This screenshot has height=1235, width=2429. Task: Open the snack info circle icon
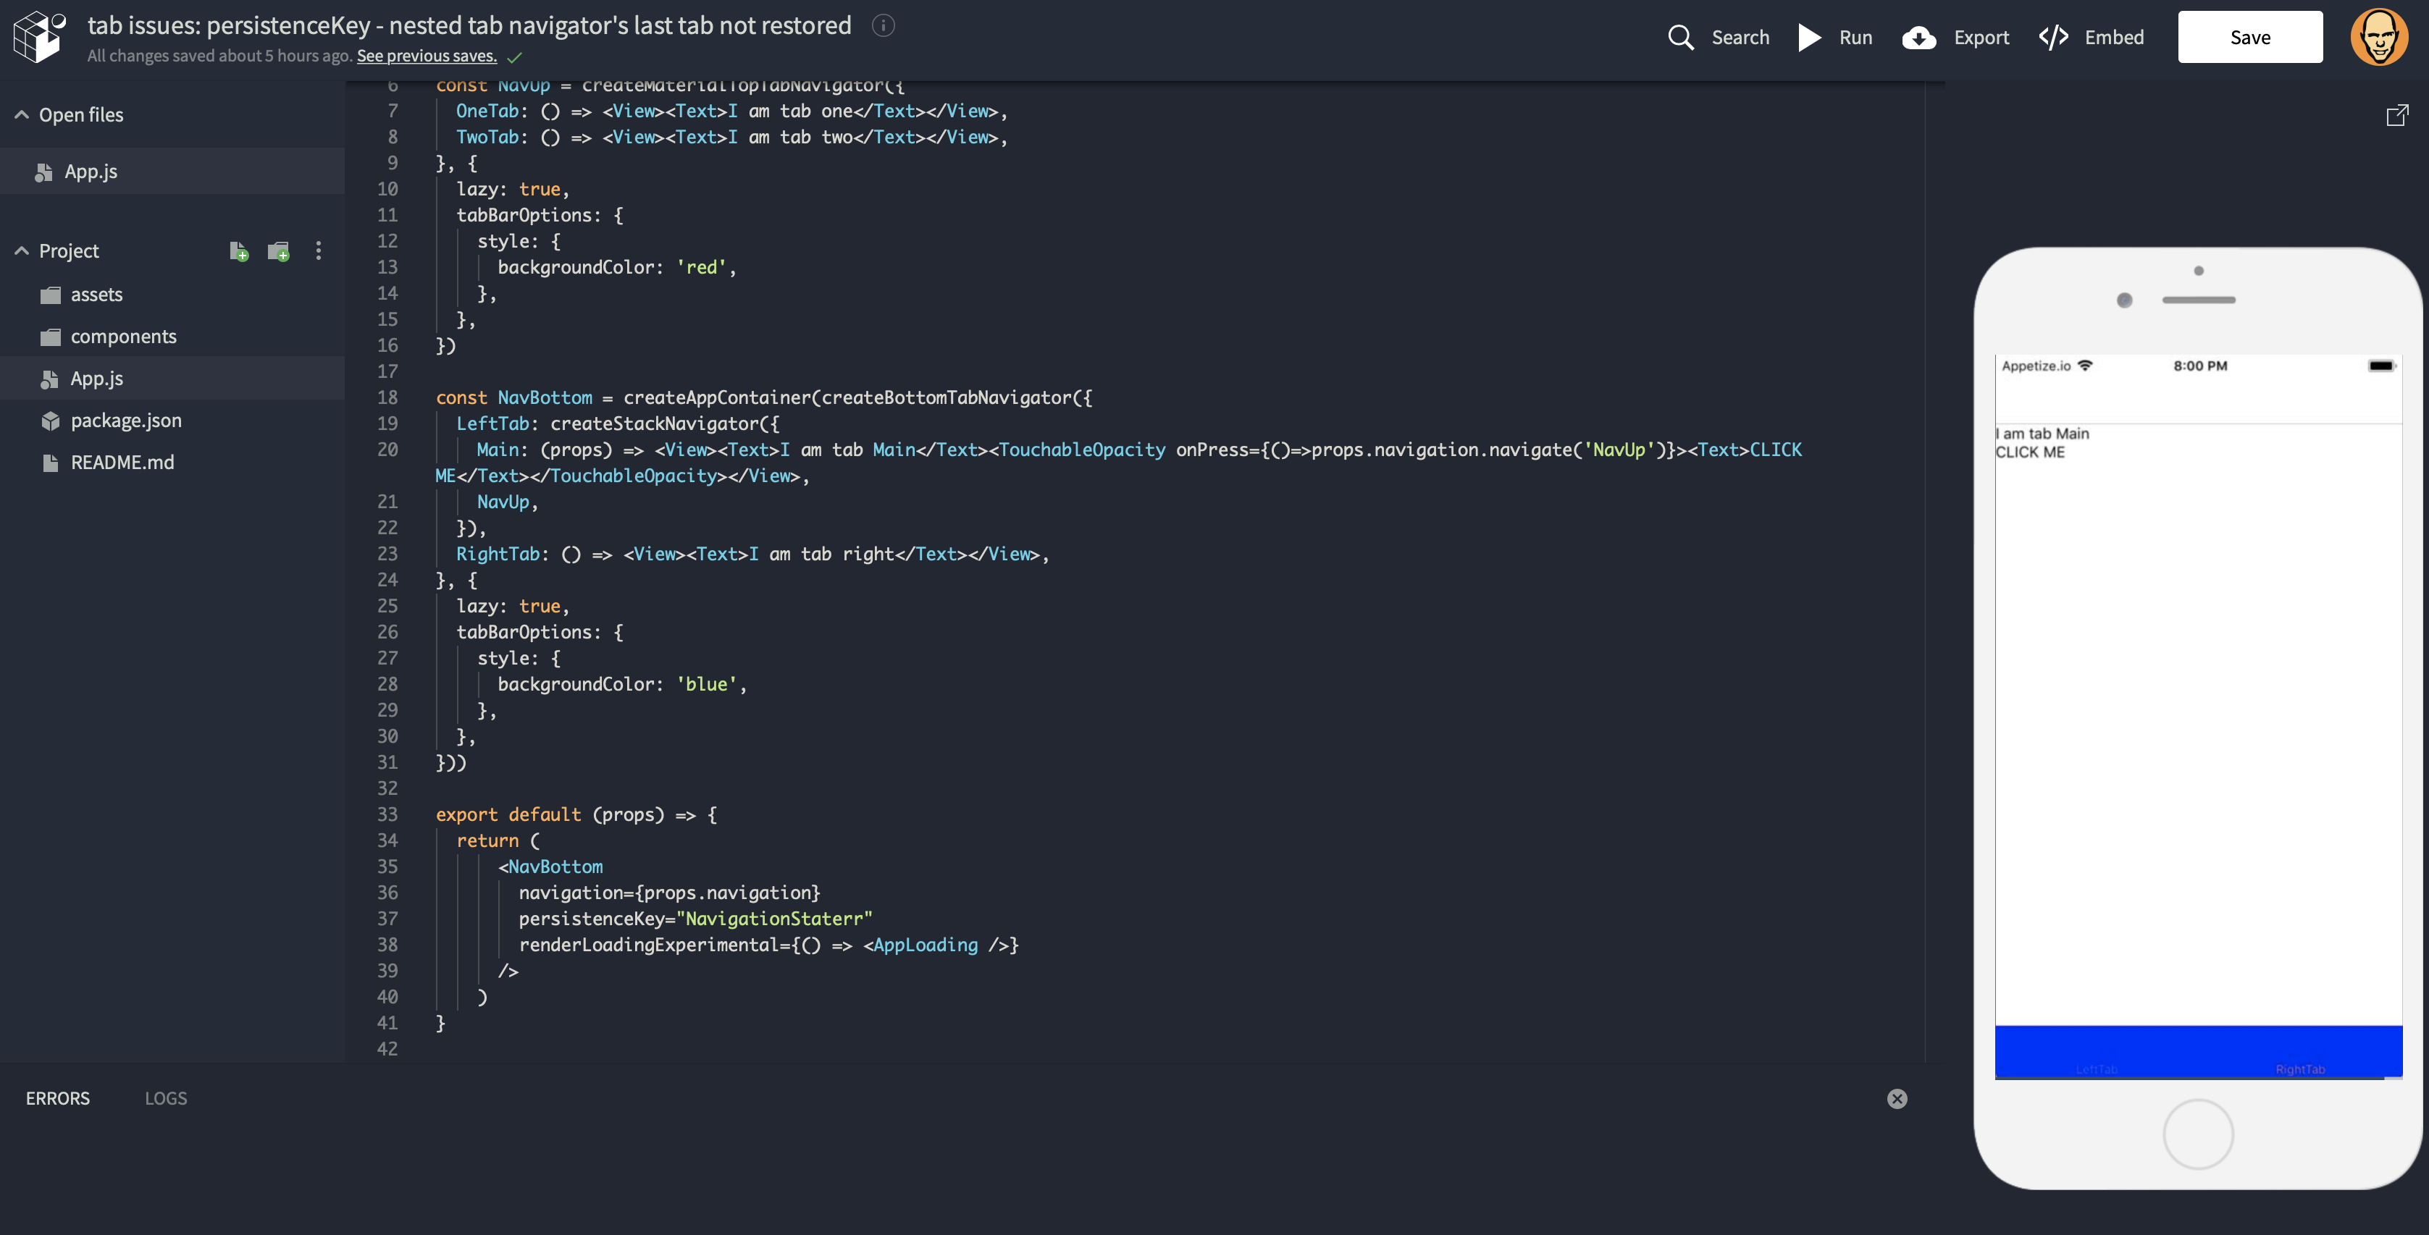883,25
